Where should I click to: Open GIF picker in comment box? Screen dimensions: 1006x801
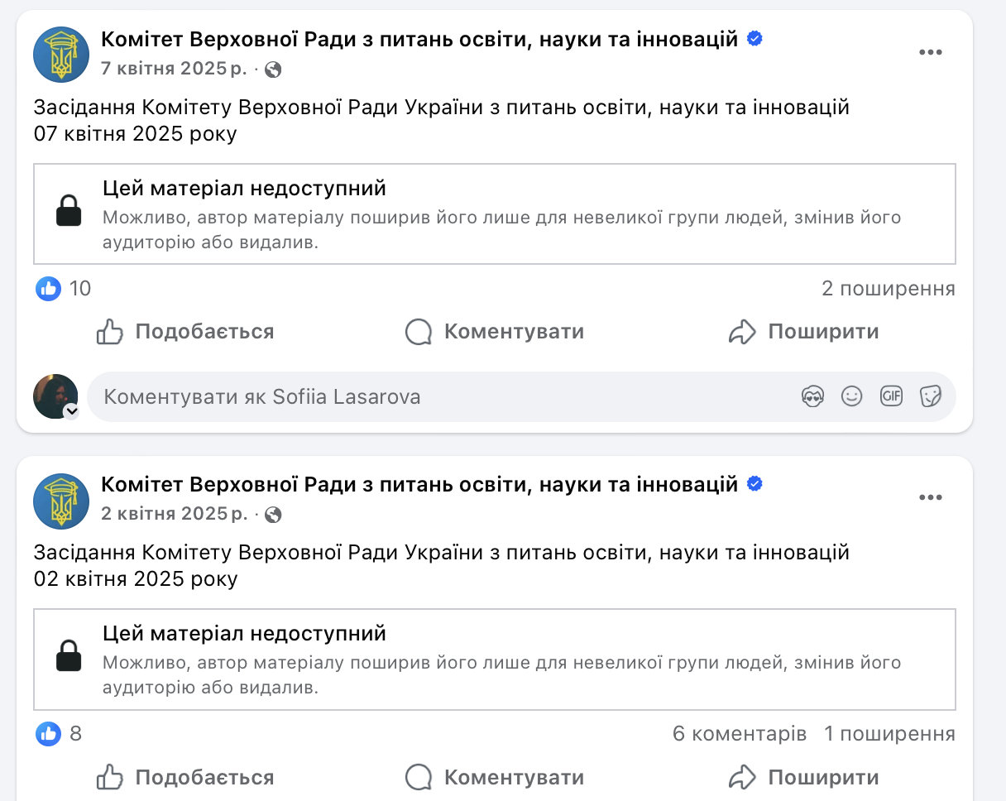click(x=891, y=396)
